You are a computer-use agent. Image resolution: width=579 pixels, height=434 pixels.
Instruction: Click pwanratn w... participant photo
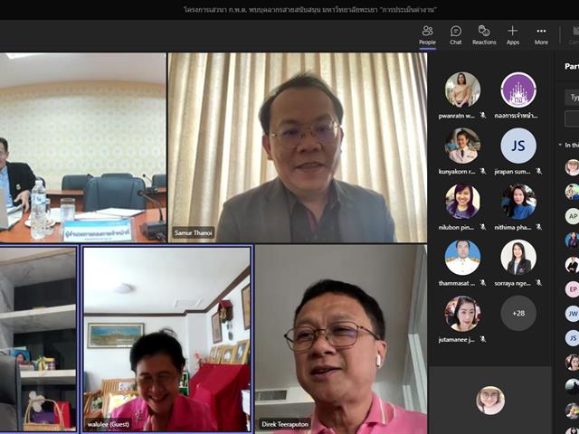click(462, 90)
